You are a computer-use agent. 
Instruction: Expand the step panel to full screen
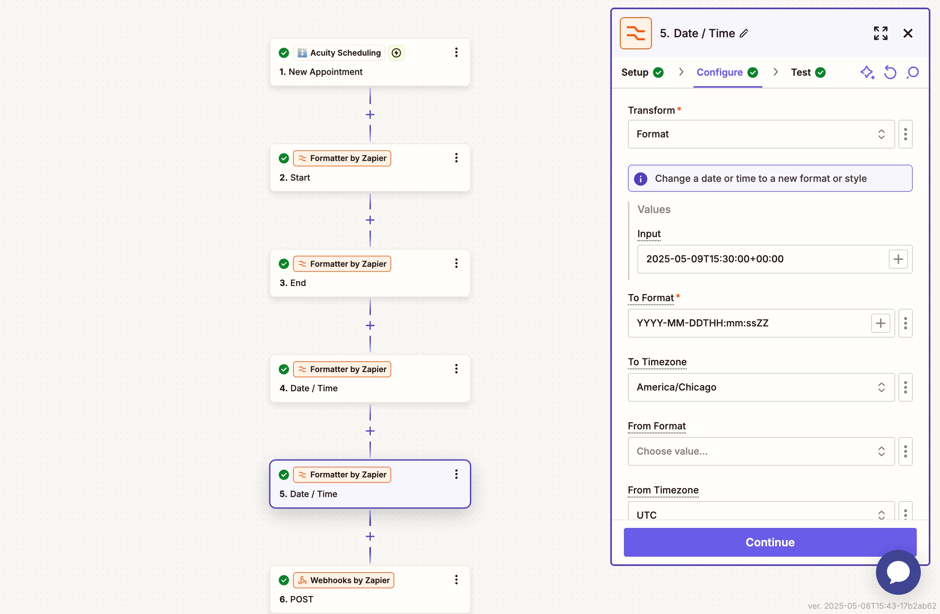[x=880, y=33]
